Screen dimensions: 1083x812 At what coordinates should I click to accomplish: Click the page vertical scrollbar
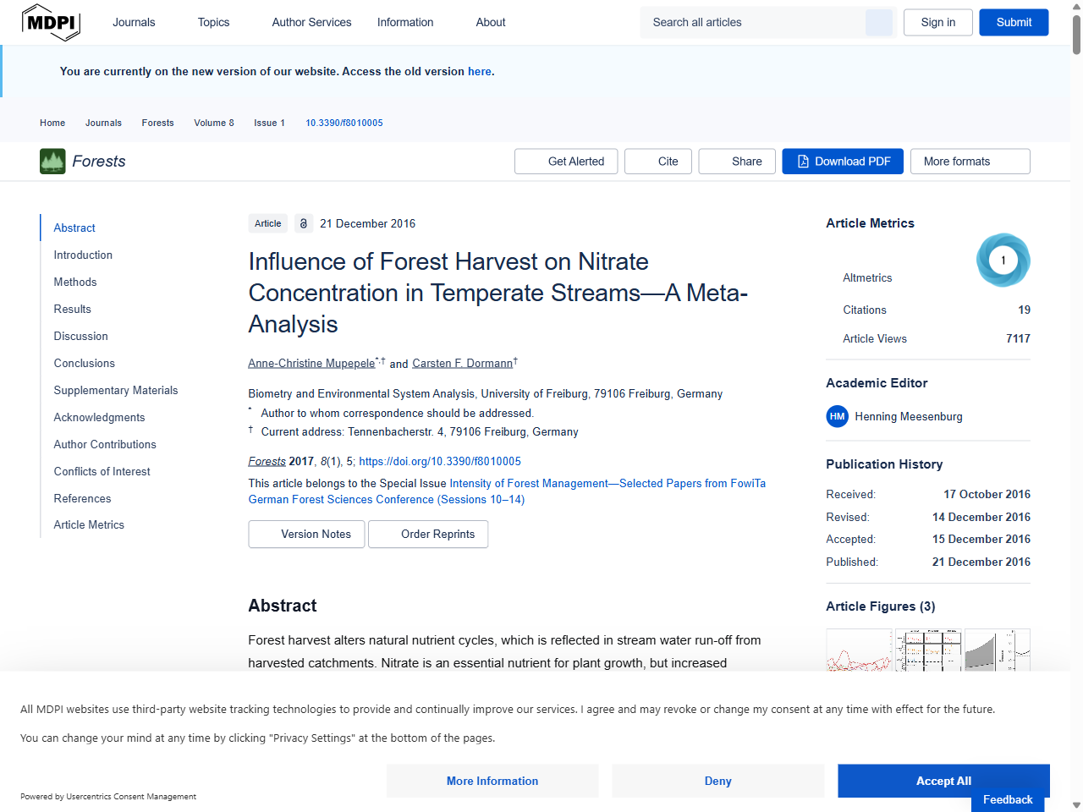tap(1076, 34)
